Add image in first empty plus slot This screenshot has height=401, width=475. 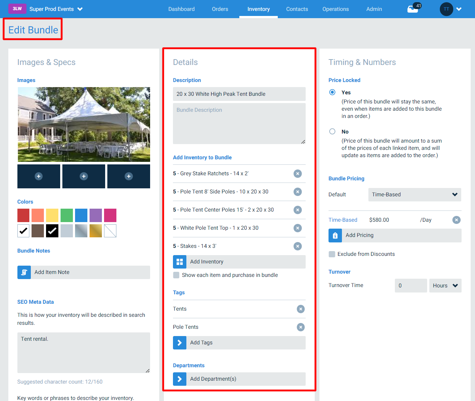click(x=39, y=176)
